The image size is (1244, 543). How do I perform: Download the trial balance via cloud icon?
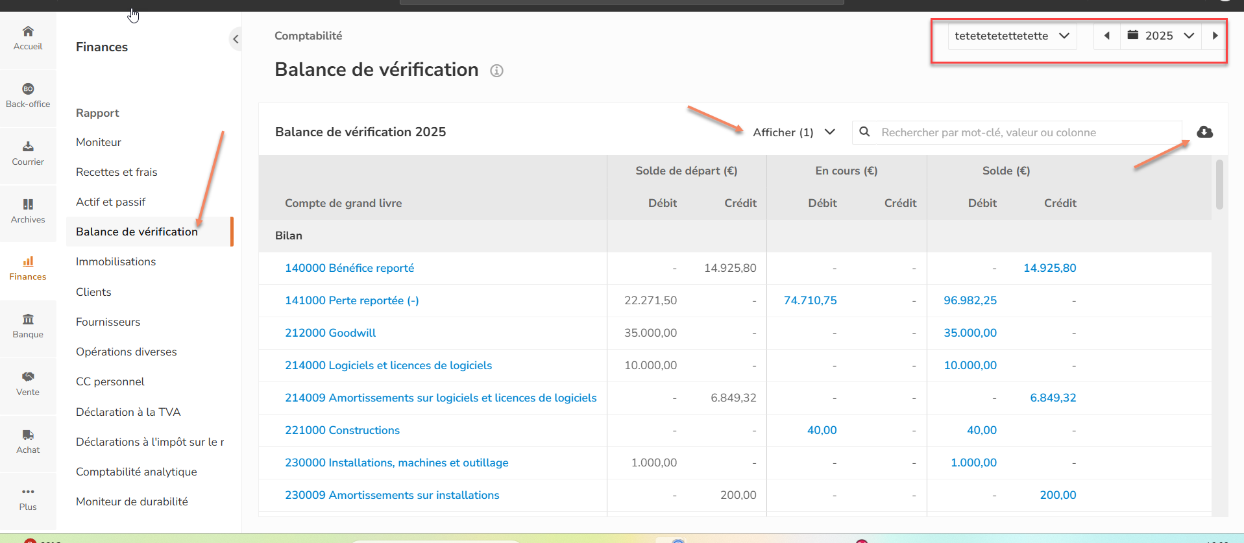(x=1205, y=132)
